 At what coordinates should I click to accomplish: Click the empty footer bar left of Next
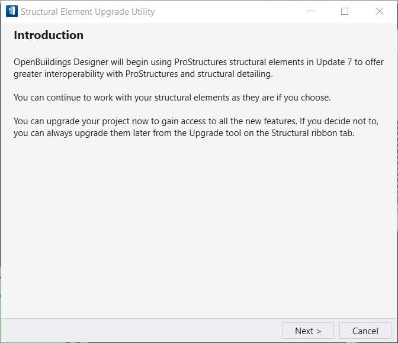coord(141,331)
